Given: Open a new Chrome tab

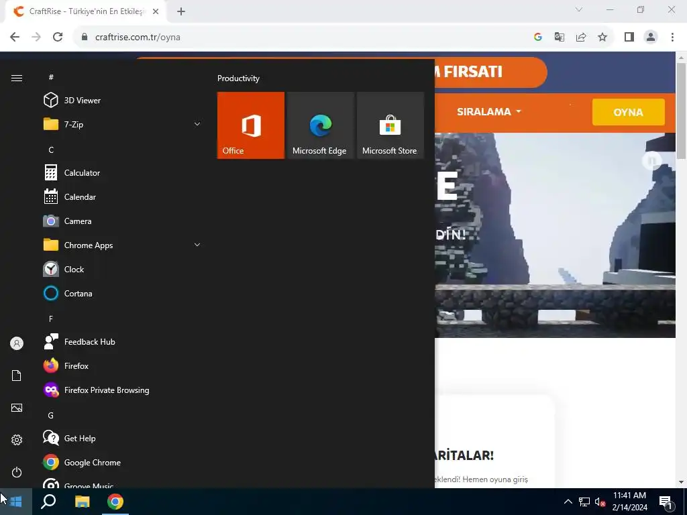Looking at the screenshot, I should click(x=181, y=12).
